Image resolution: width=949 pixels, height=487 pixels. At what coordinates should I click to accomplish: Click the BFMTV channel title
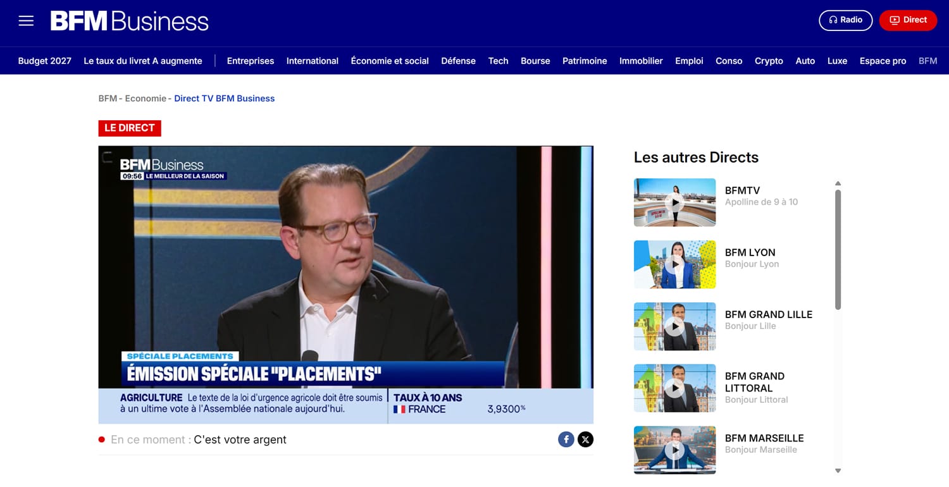742,190
